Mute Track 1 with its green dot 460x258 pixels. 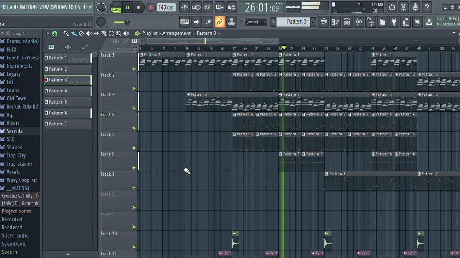[x=134, y=68]
